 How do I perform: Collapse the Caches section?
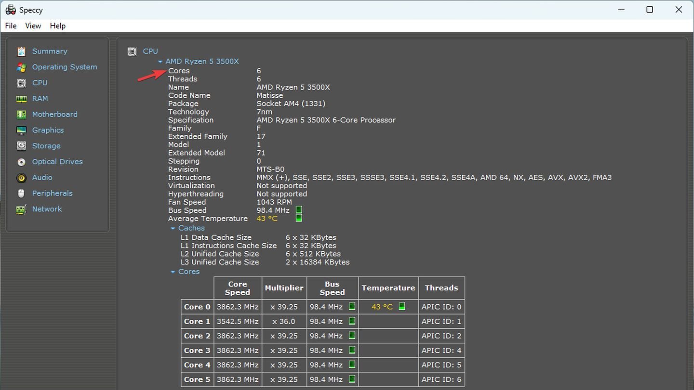[173, 228]
